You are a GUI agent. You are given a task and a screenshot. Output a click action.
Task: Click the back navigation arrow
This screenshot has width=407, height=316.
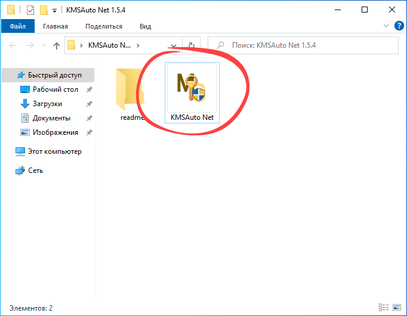pyautogui.click(x=13, y=45)
